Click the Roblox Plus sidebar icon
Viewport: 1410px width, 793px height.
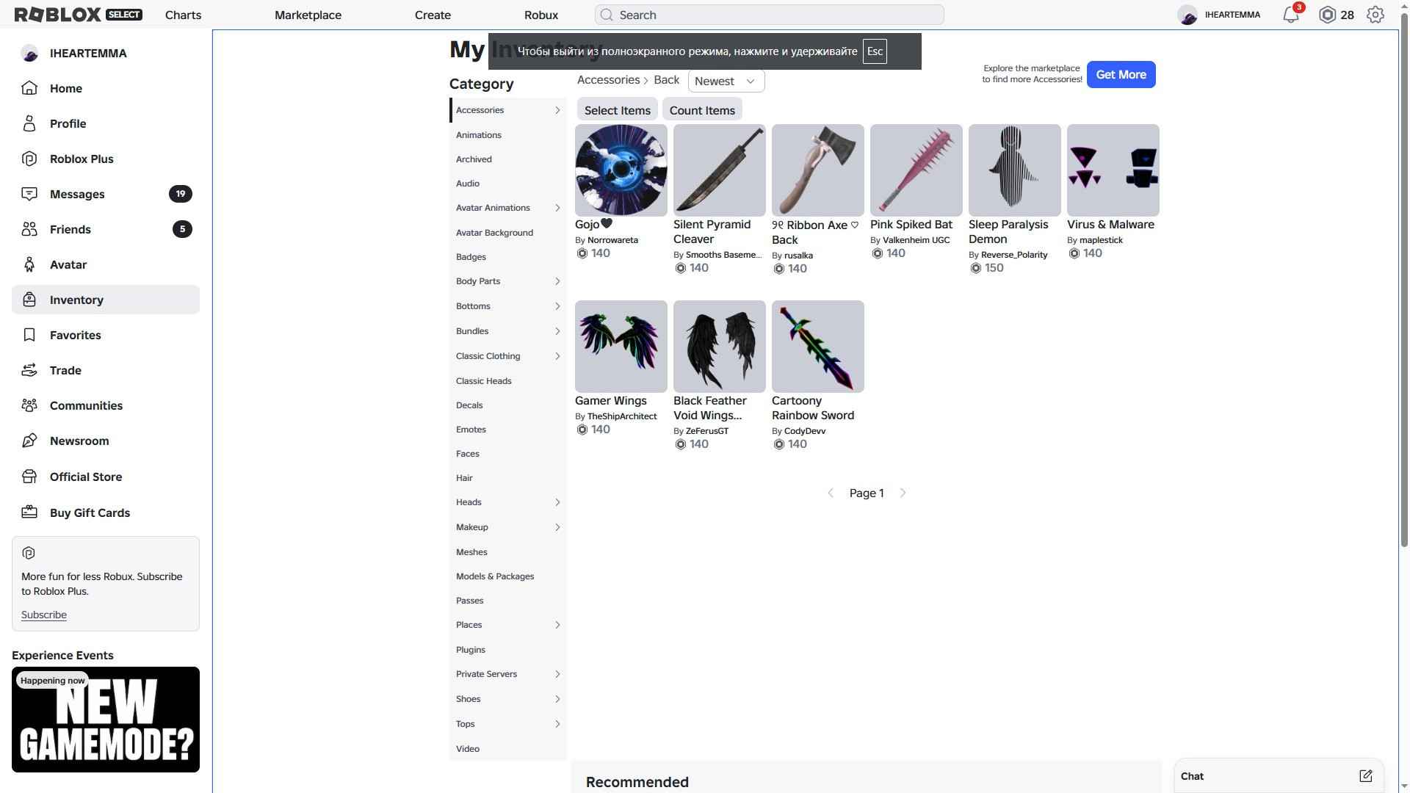(29, 159)
